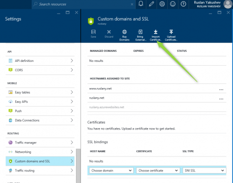The height and width of the screenshot is (183, 233).
Task: Select Traffic routing settings item
Action: 40,170
